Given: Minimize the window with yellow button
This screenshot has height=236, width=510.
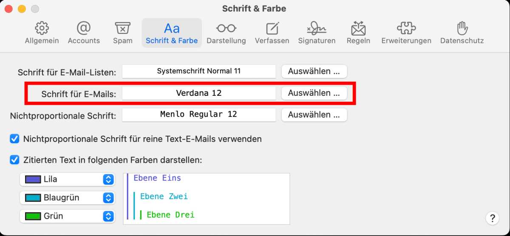Looking at the screenshot, I should [x=22, y=9].
